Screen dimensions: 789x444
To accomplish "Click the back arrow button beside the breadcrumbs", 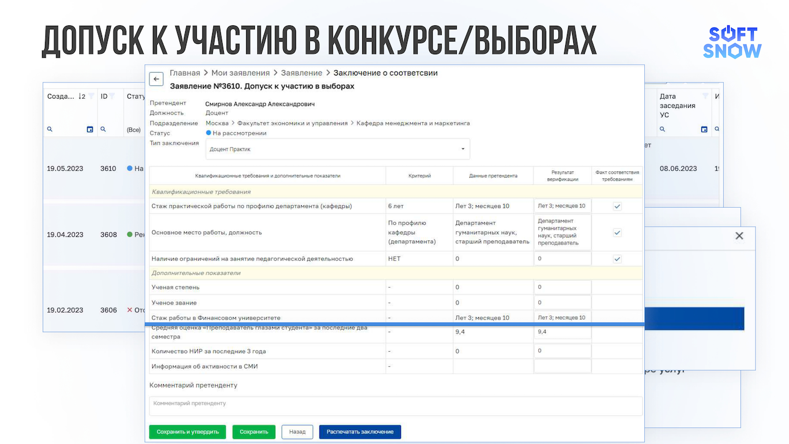I will [156, 79].
